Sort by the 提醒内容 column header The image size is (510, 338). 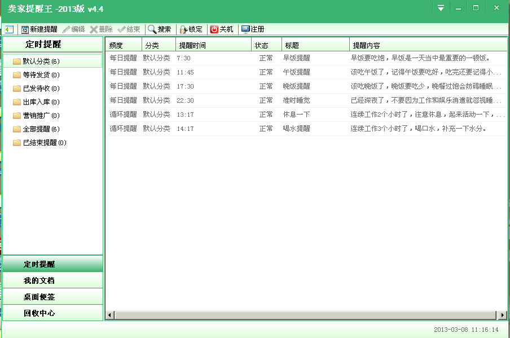pos(428,45)
